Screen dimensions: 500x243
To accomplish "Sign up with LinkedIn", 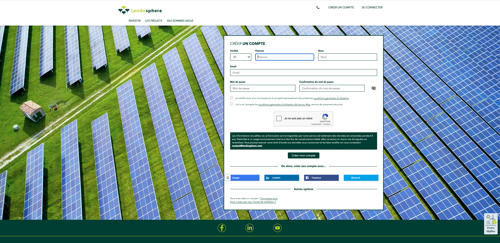I will (x=282, y=178).
